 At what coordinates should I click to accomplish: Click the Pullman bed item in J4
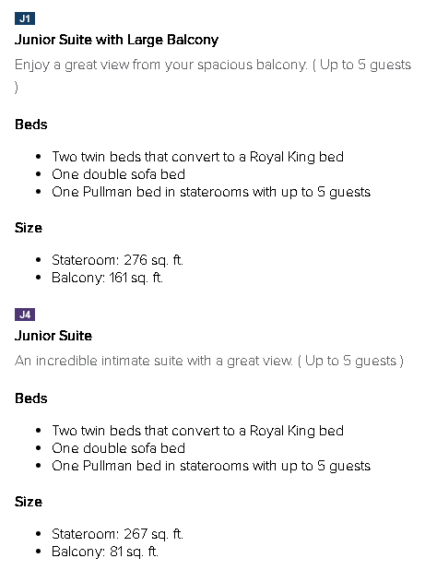tap(211, 466)
